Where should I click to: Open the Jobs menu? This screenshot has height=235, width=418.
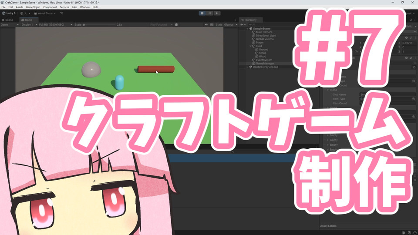[x=74, y=7]
